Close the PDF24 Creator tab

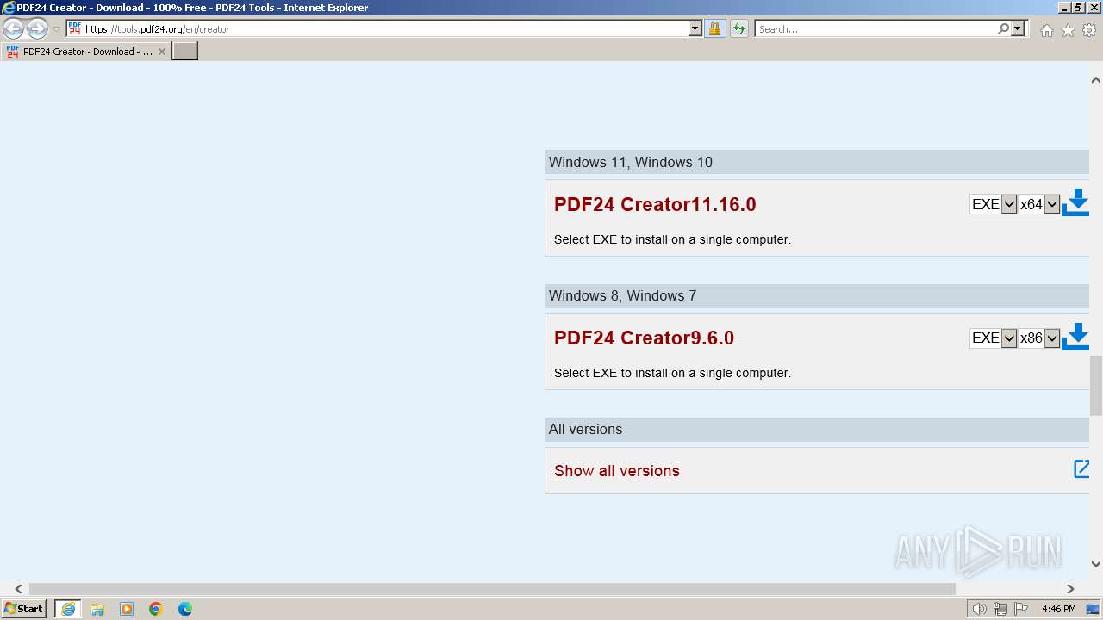161,52
